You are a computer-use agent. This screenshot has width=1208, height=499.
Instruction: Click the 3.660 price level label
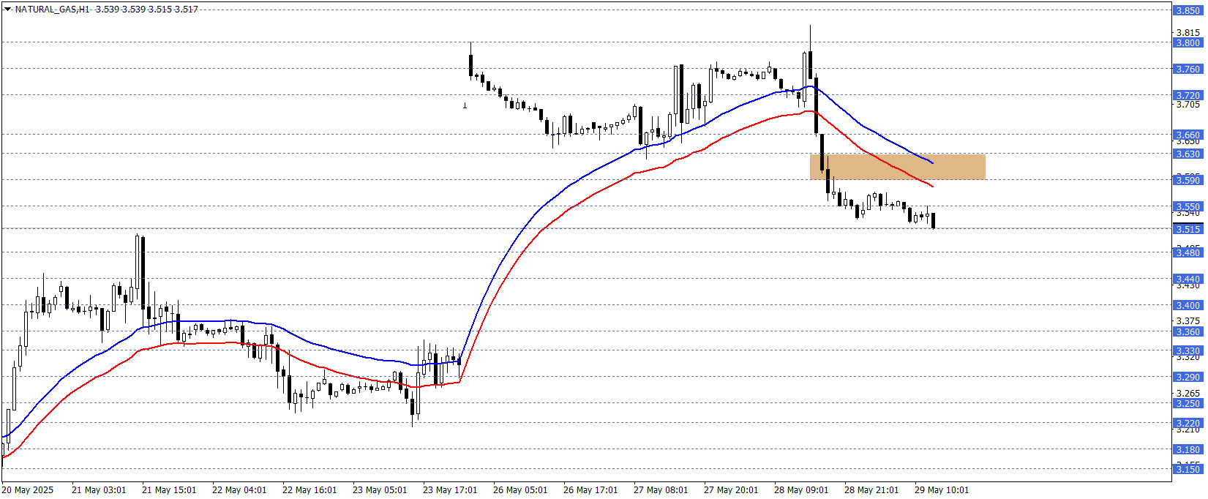click(x=1188, y=135)
